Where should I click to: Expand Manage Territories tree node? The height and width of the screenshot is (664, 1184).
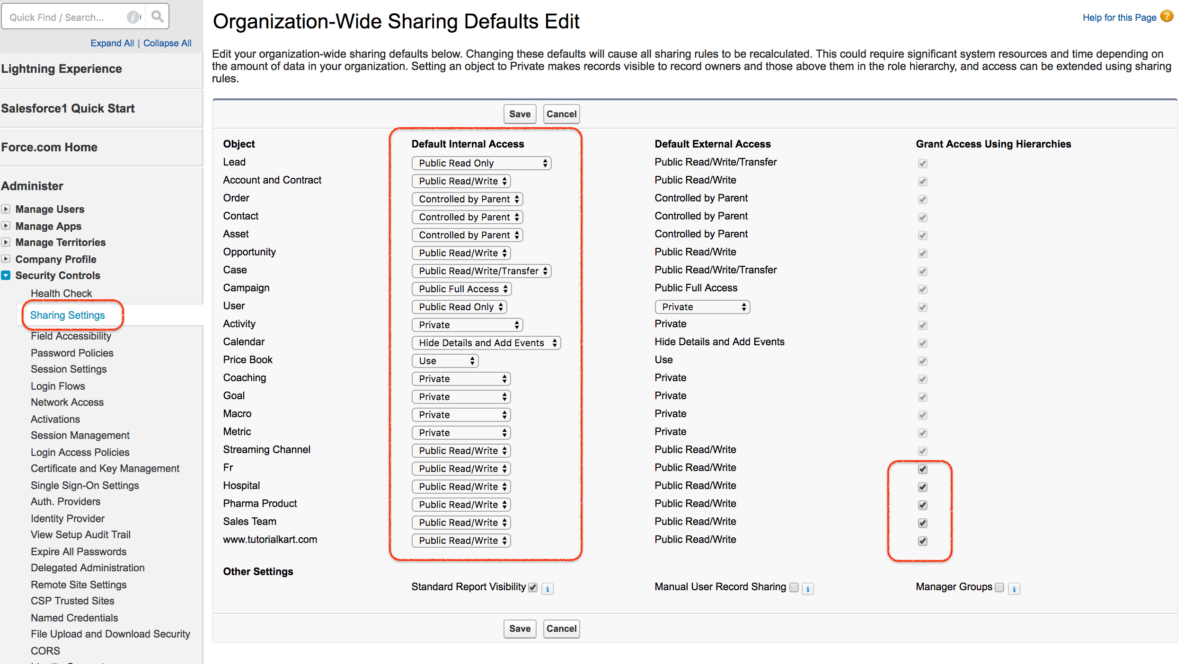(6, 242)
